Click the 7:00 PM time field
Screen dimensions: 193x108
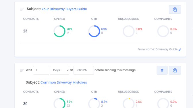coord(84,70)
